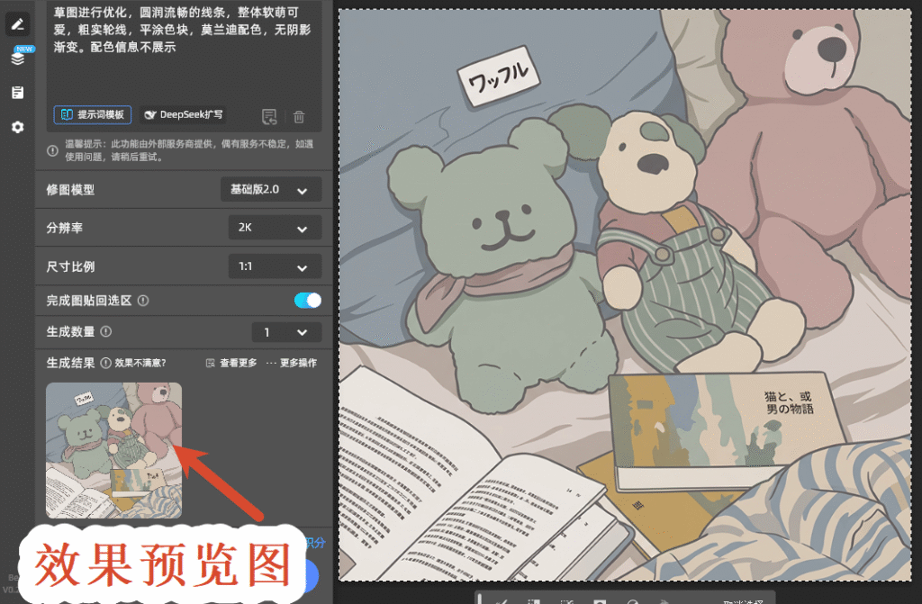Open the 修图模型 dropdown showing 基础版2.0
The width and height of the screenshot is (922, 604).
pos(271,189)
